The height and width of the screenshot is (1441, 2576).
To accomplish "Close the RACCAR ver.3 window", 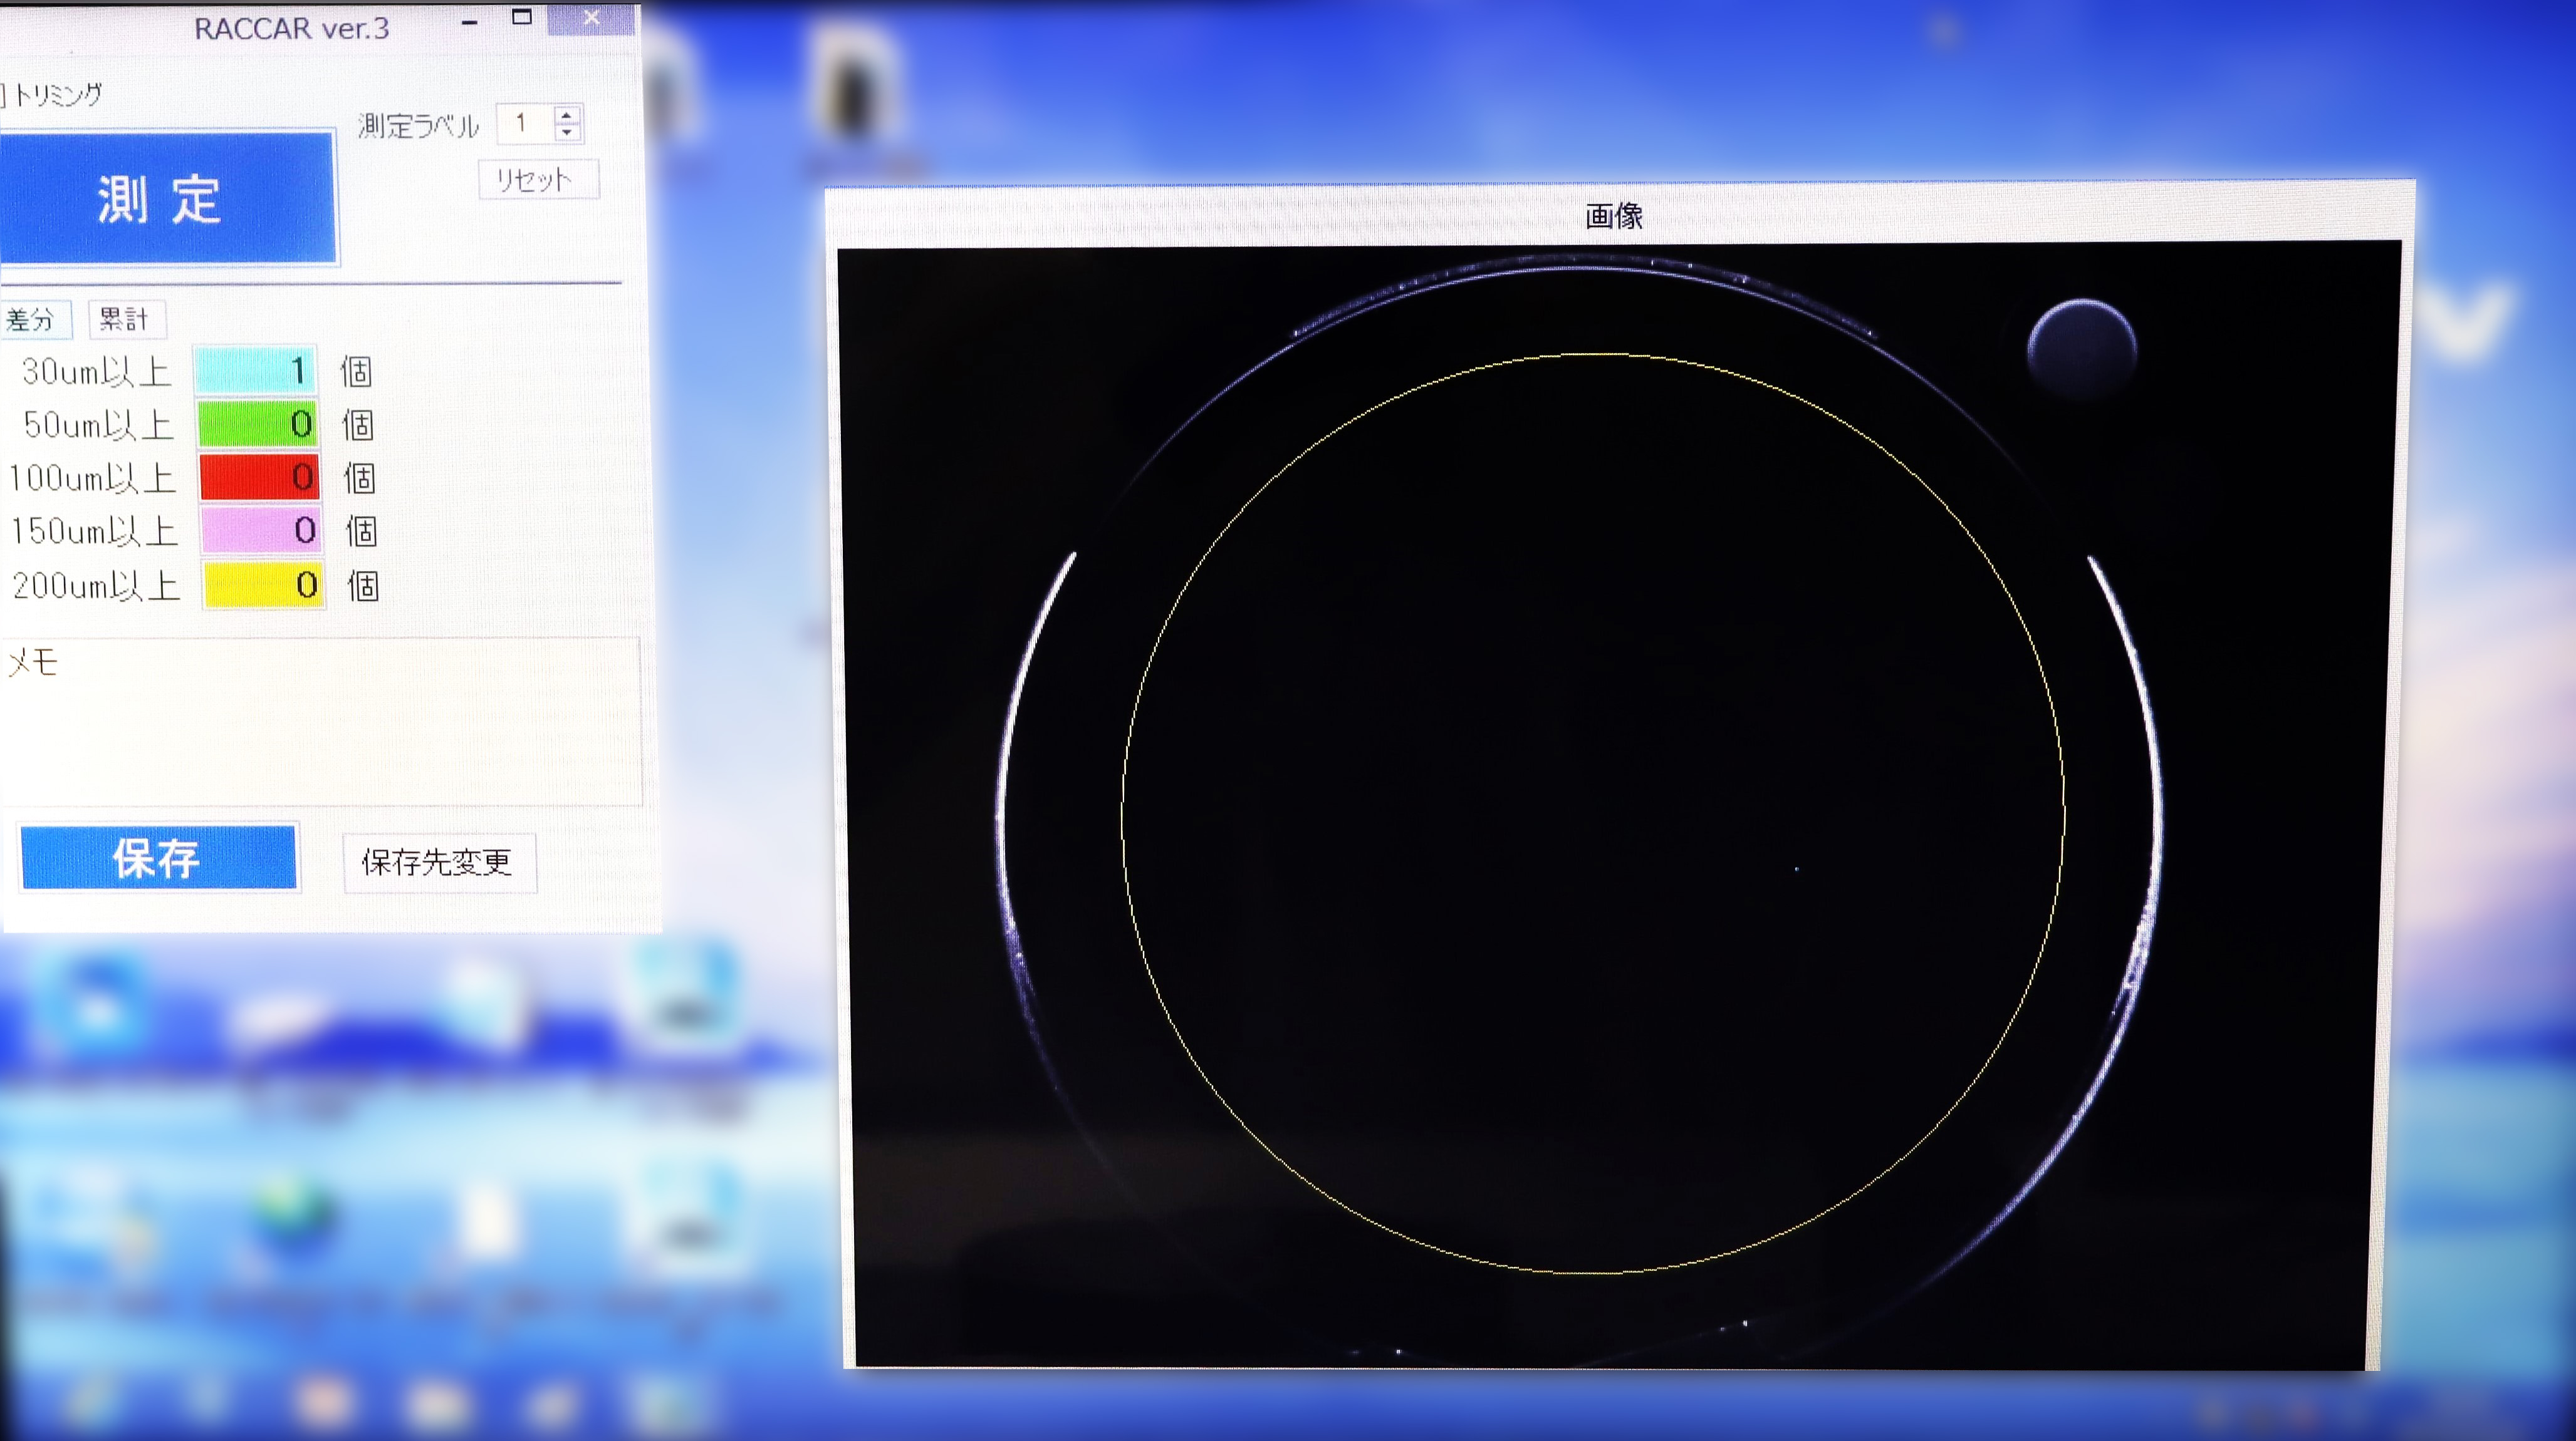I will click(x=591, y=18).
